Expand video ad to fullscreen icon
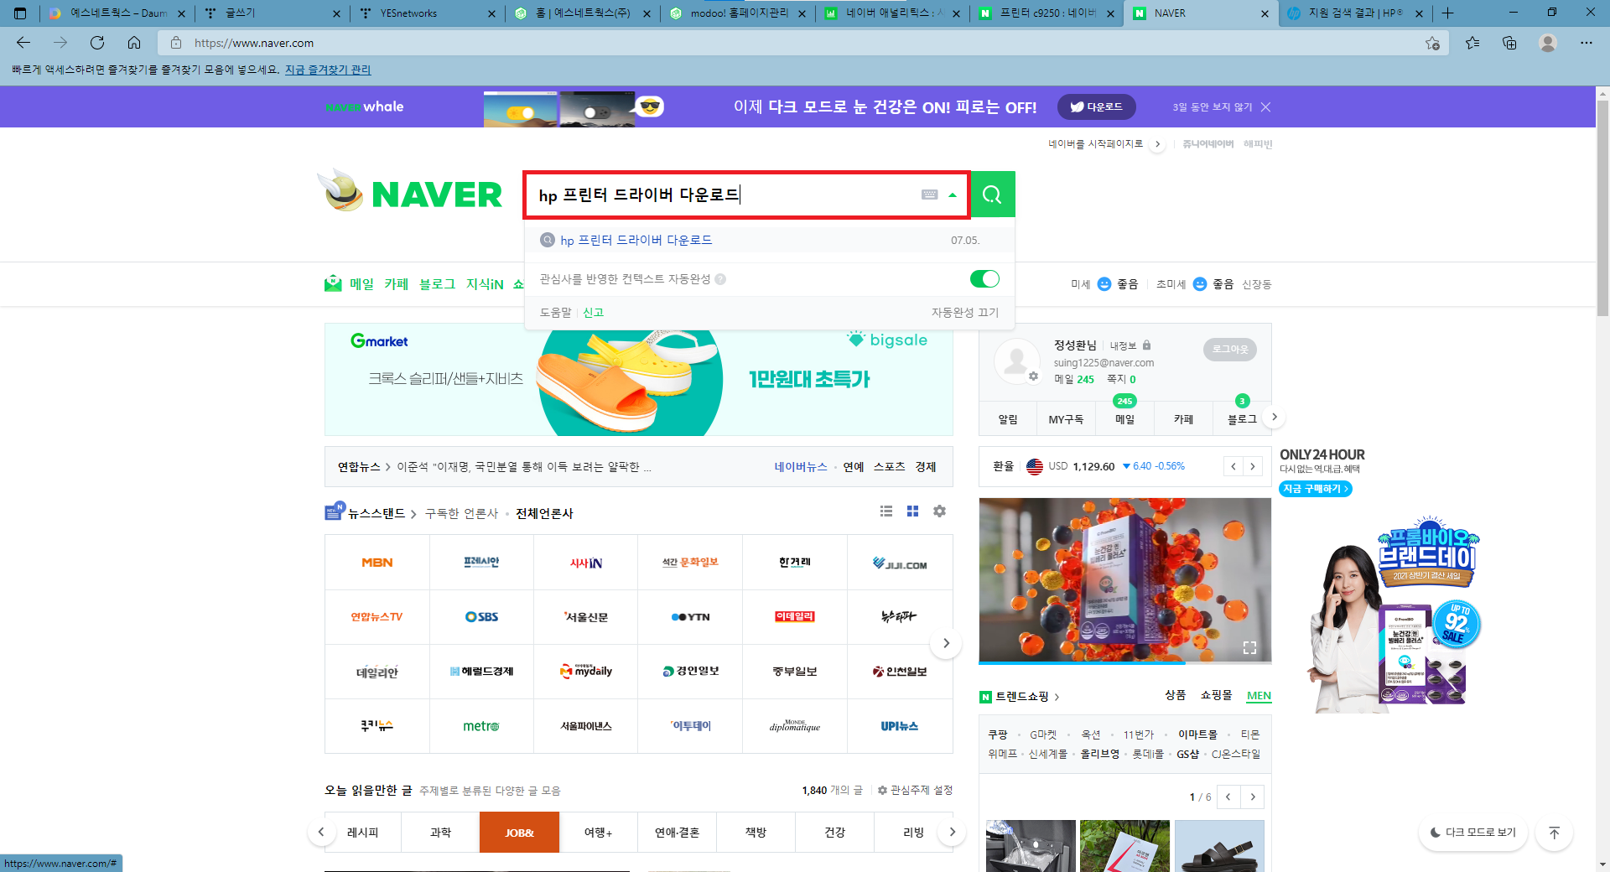 [x=1249, y=647]
